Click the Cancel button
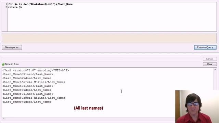Image resolution: width=219 pixels, height=123 pixels. point(210,59)
